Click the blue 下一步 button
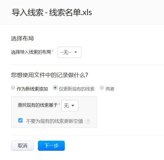 [x=51, y=145]
